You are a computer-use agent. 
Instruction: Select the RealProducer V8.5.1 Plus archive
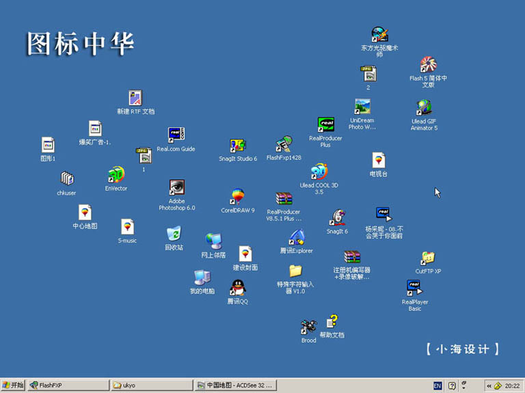click(284, 198)
